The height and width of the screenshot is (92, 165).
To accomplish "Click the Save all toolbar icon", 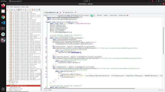I will tap(12, 10).
